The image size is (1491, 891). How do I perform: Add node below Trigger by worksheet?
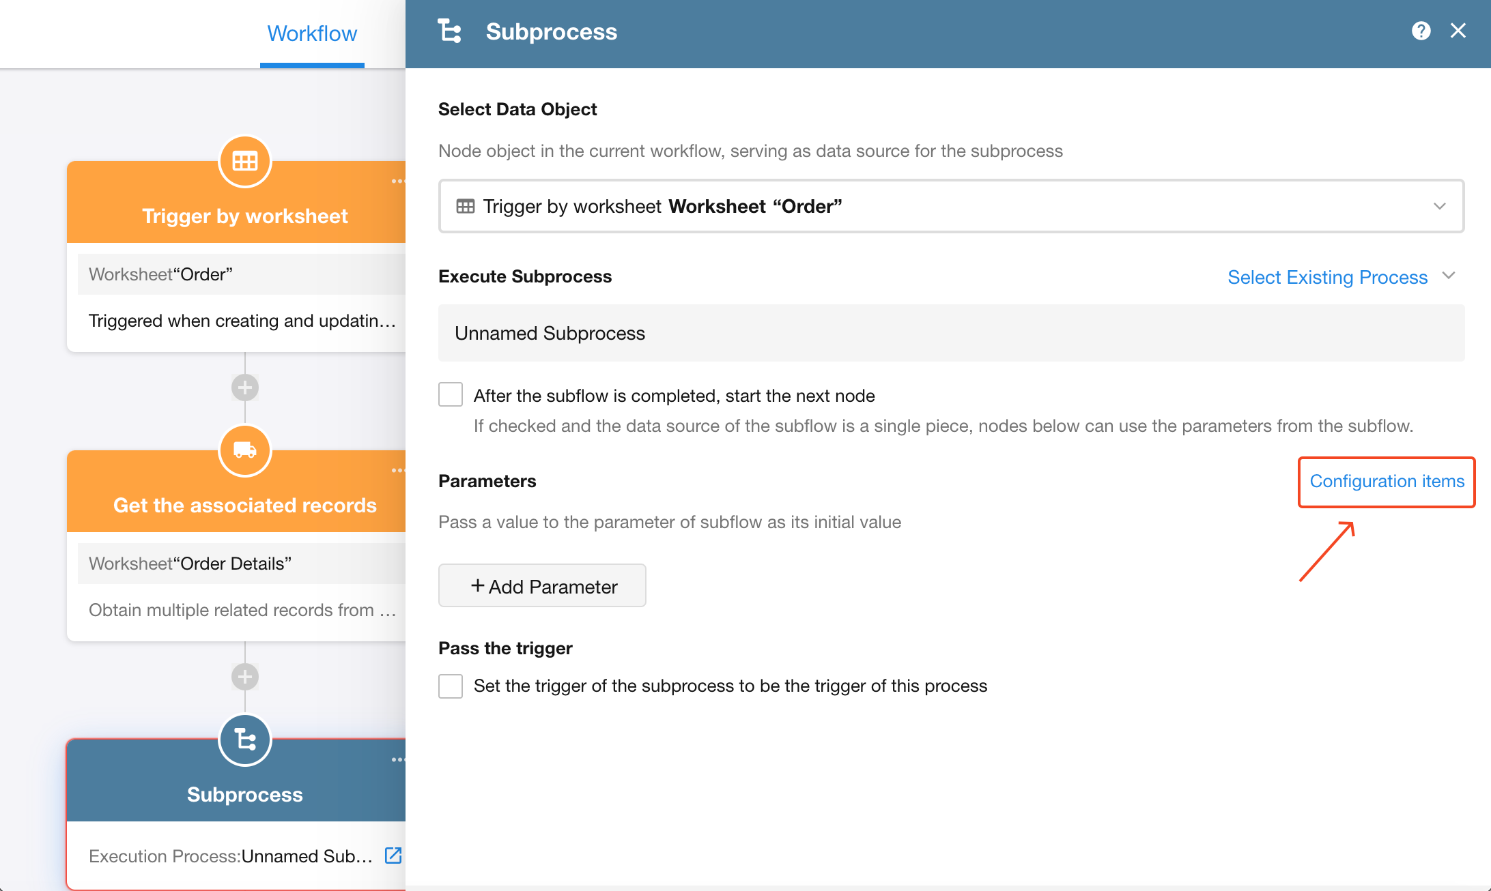pyautogui.click(x=245, y=388)
